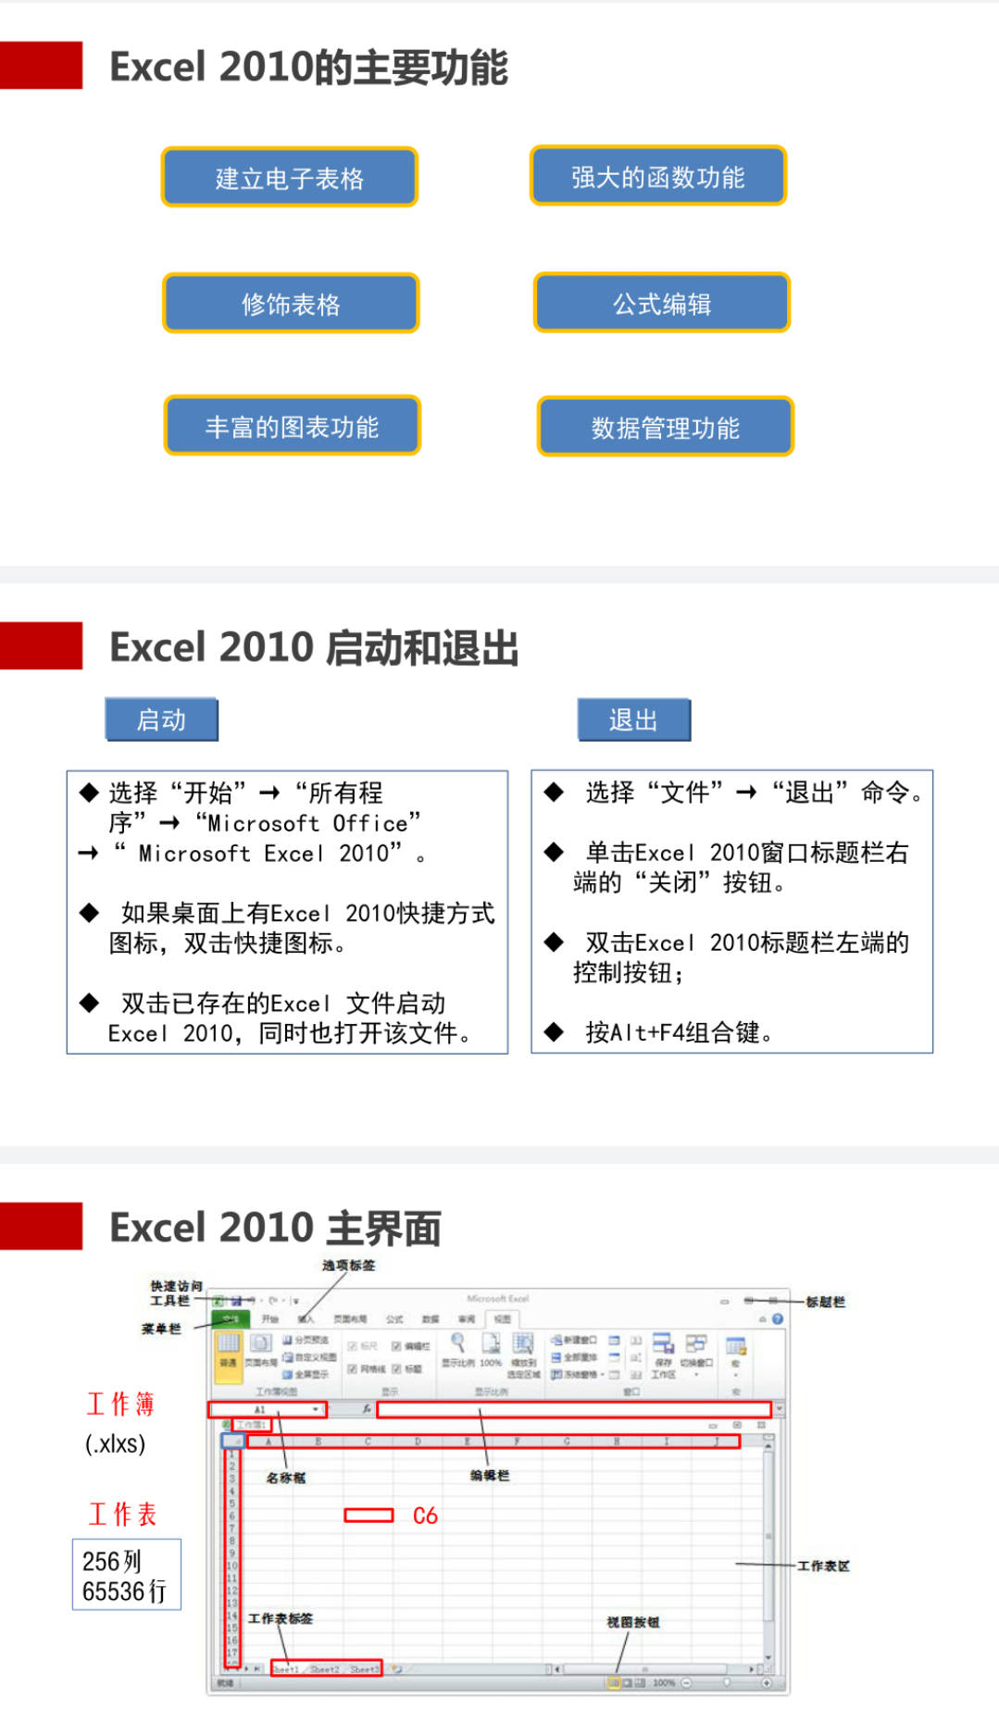999x1710 pixels.
Task: Select column header D
Action: pyautogui.click(x=418, y=1442)
